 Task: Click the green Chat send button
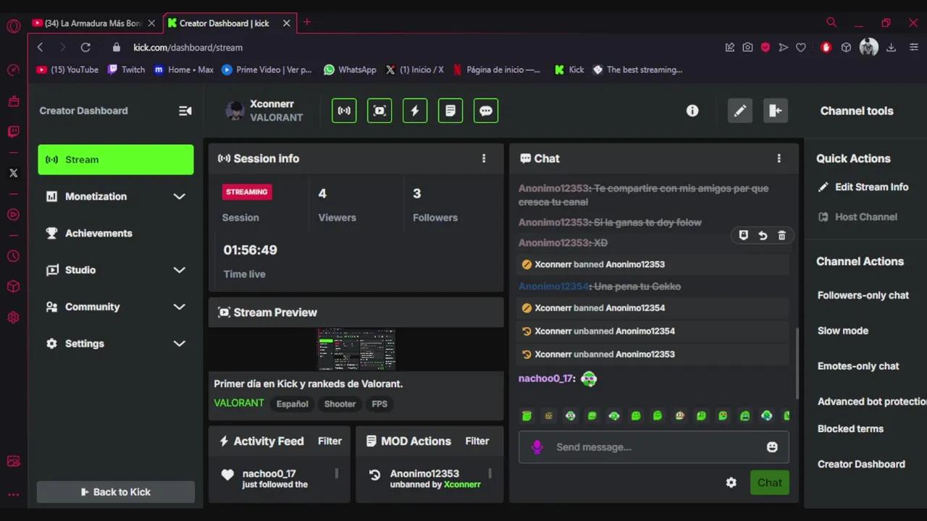tap(770, 483)
